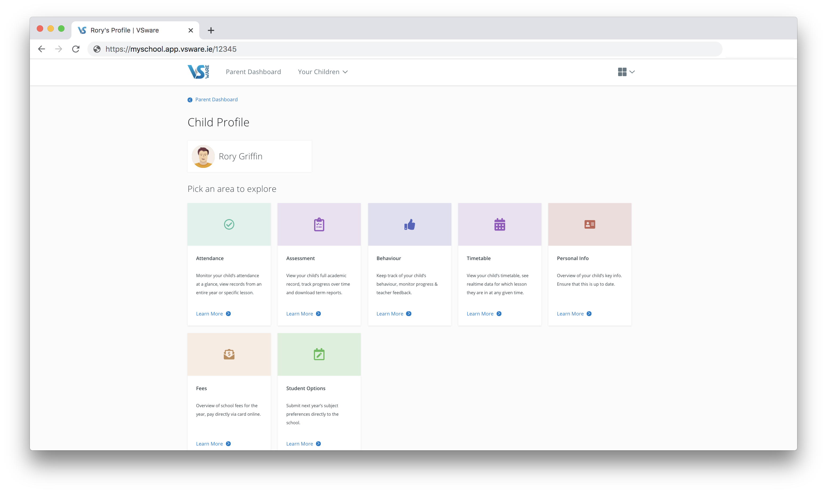Click the browser address bar URL
Image resolution: width=827 pixels, height=493 pixels.
pos(171,49)
